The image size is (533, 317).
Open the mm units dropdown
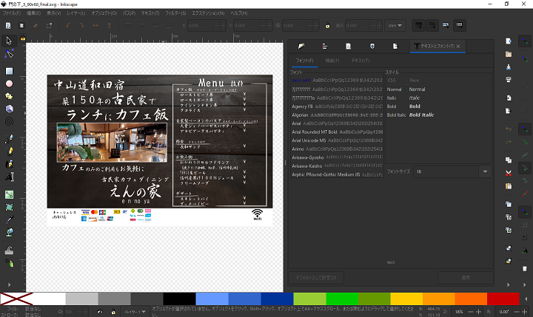pos(395,25)
